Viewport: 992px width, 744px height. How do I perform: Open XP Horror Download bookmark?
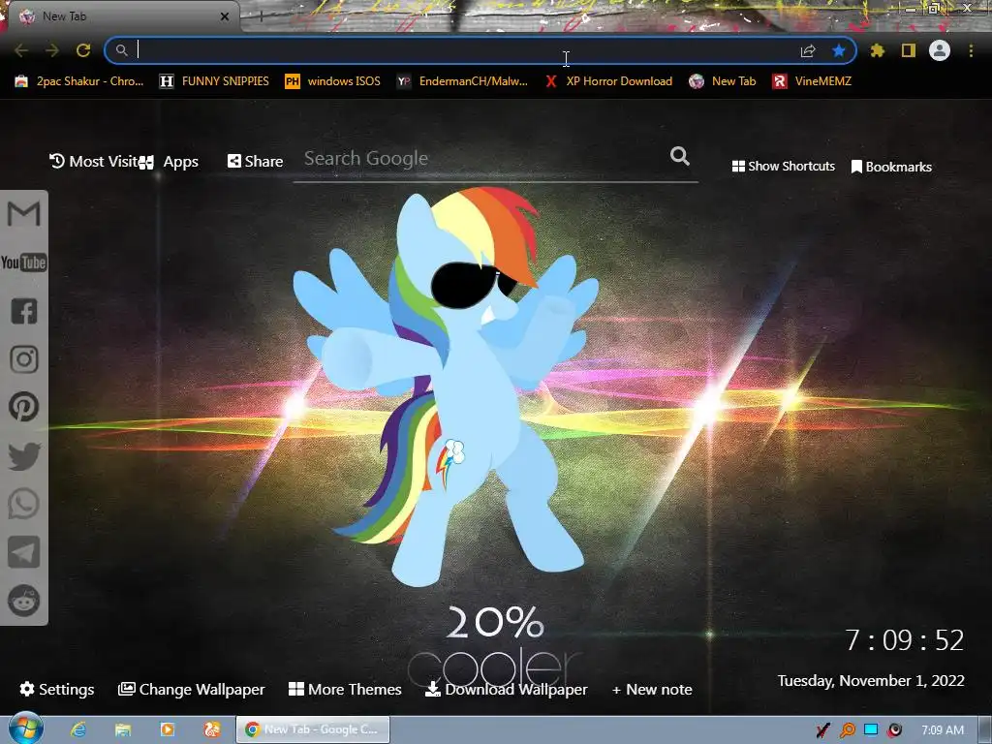(608, 81)
